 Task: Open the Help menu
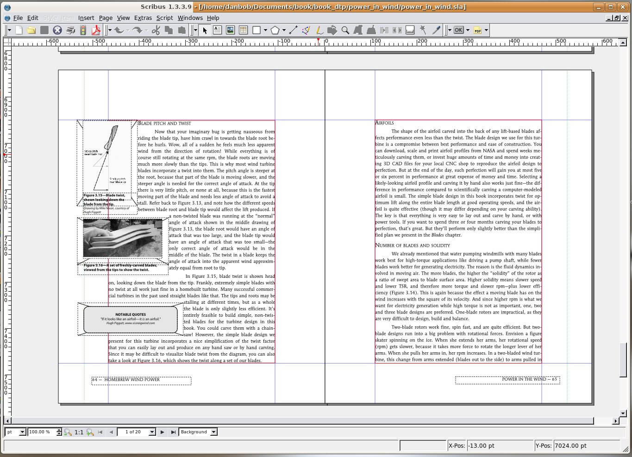tap(213, 18)
